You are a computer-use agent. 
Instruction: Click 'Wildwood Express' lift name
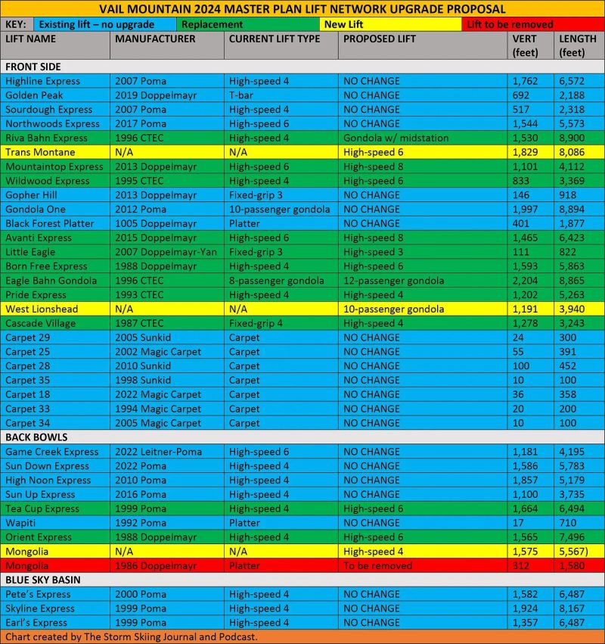pos(47,181)
